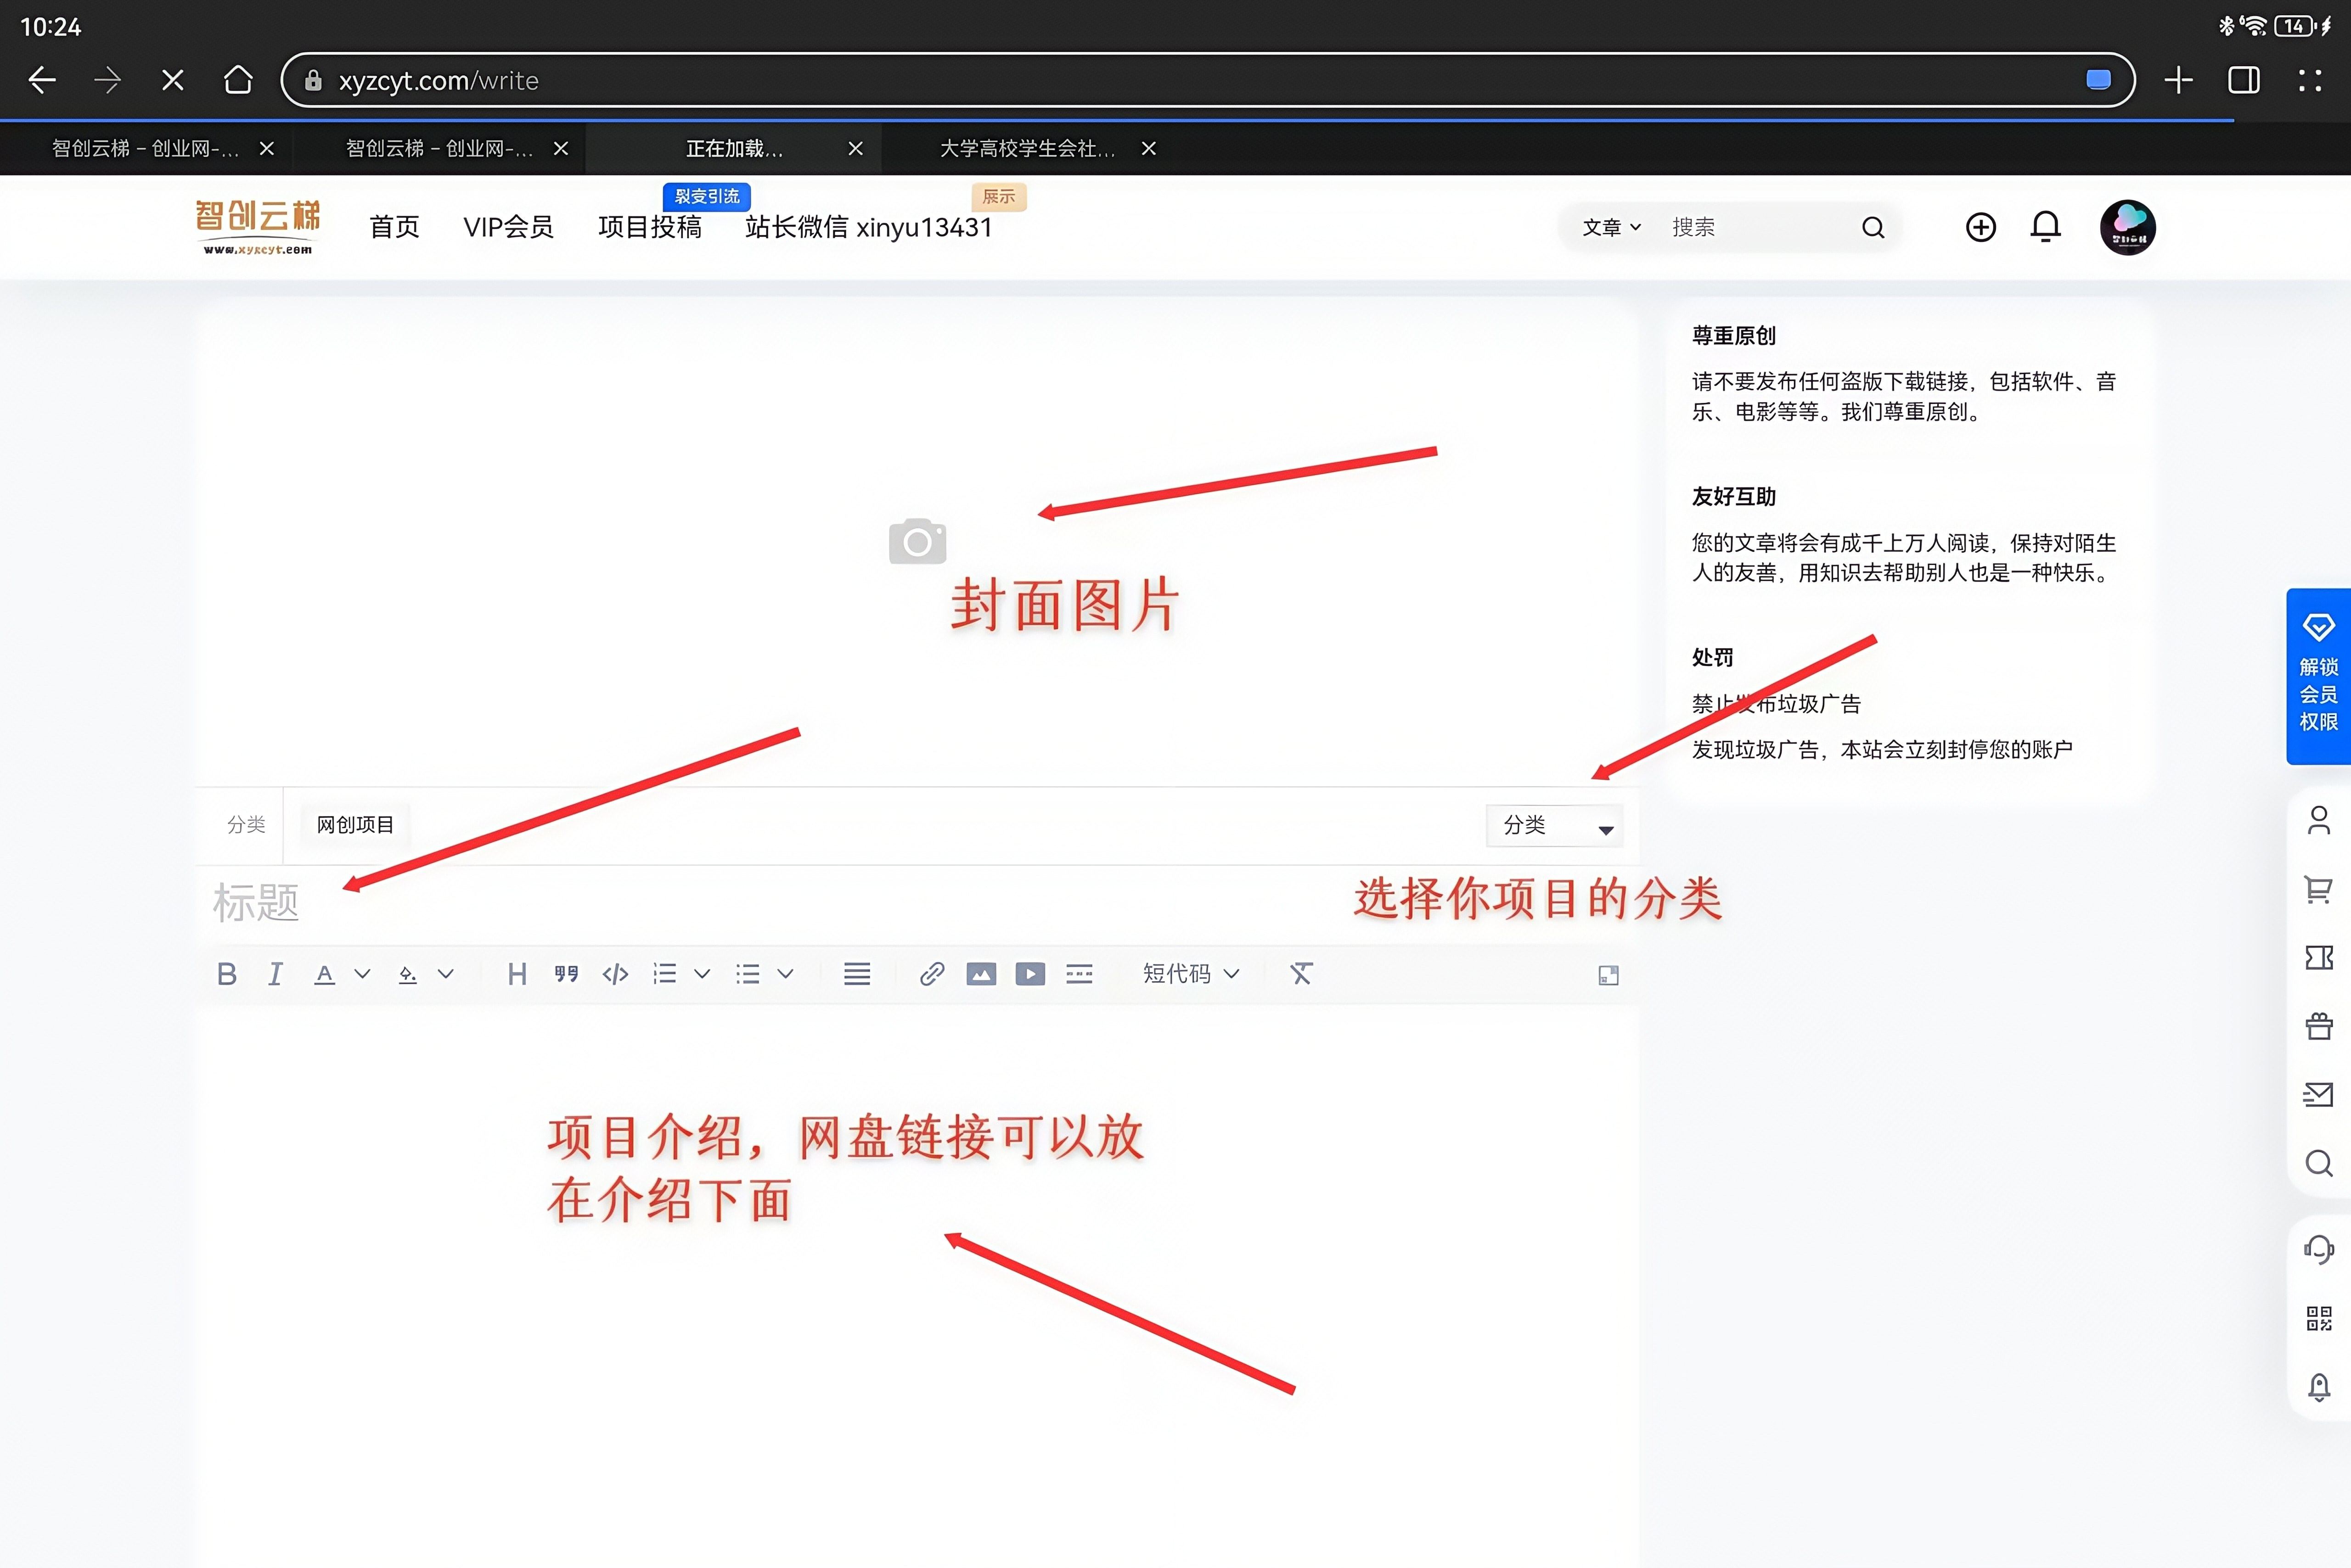2351x1568 pixels.
Task: Toggle italic formatting
Action: click(x=275, y=973)
